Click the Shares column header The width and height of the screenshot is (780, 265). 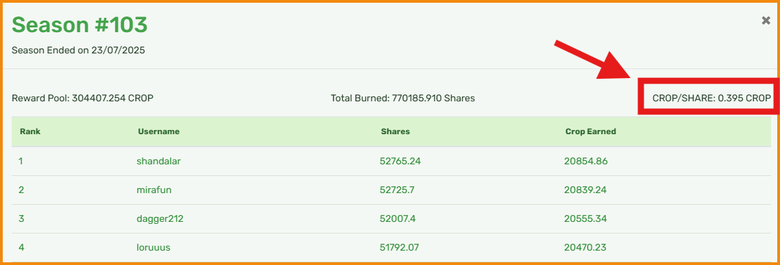click(x=395, y=131)
